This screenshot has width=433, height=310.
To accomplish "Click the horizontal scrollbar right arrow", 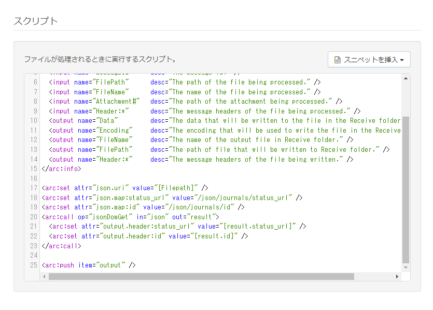I will tap(397, 276).
